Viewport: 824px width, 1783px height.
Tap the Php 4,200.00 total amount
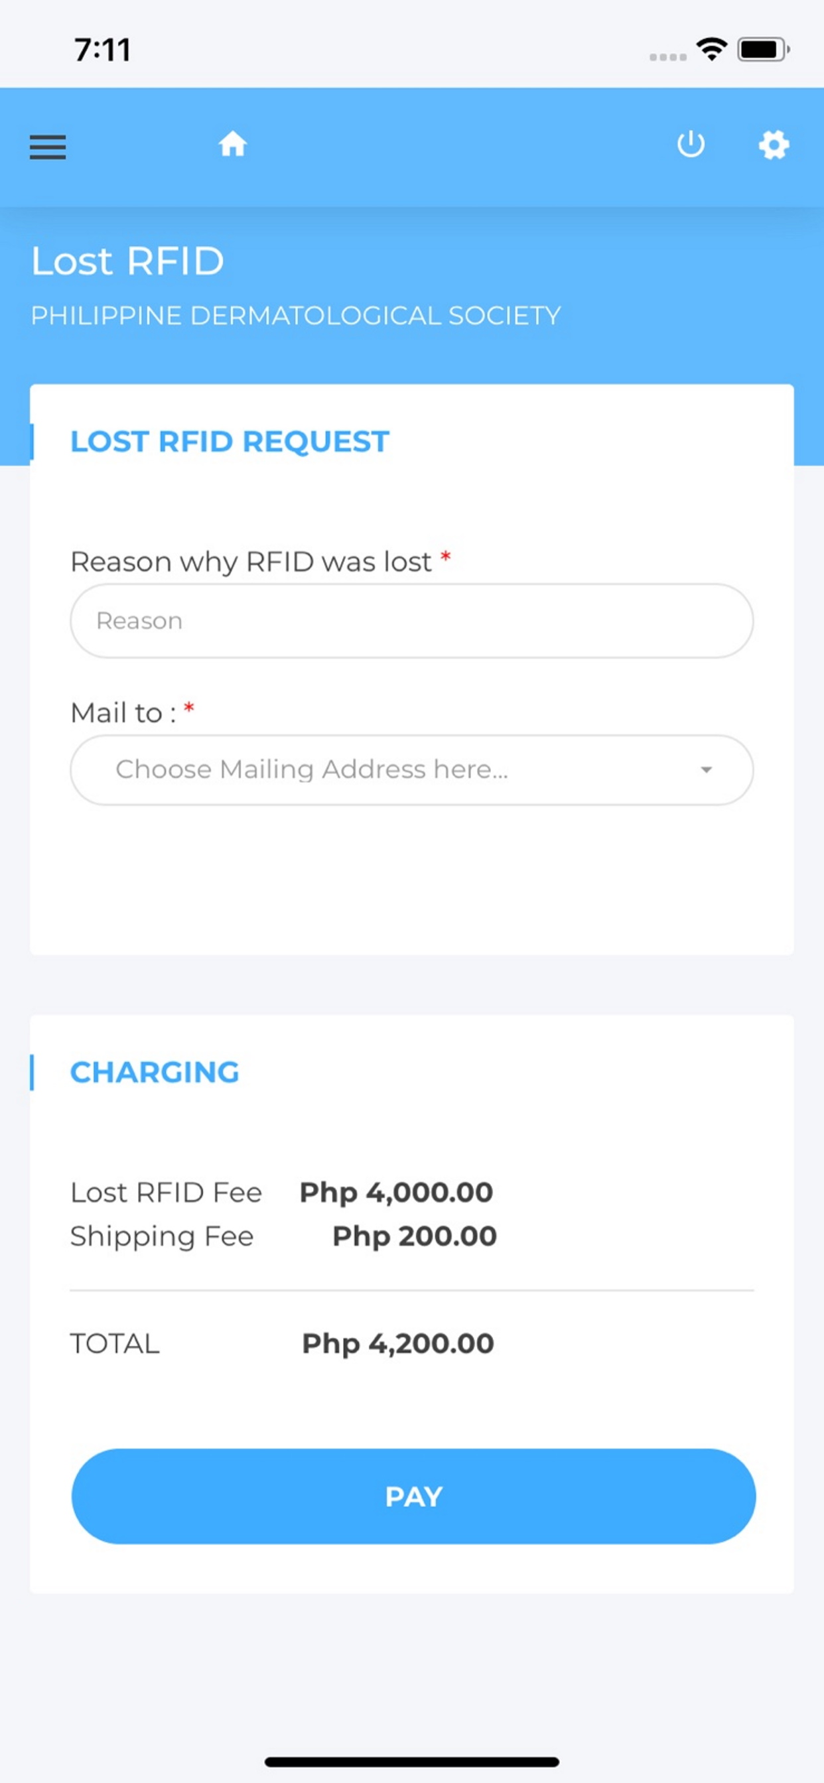[x=398, y=1343]
